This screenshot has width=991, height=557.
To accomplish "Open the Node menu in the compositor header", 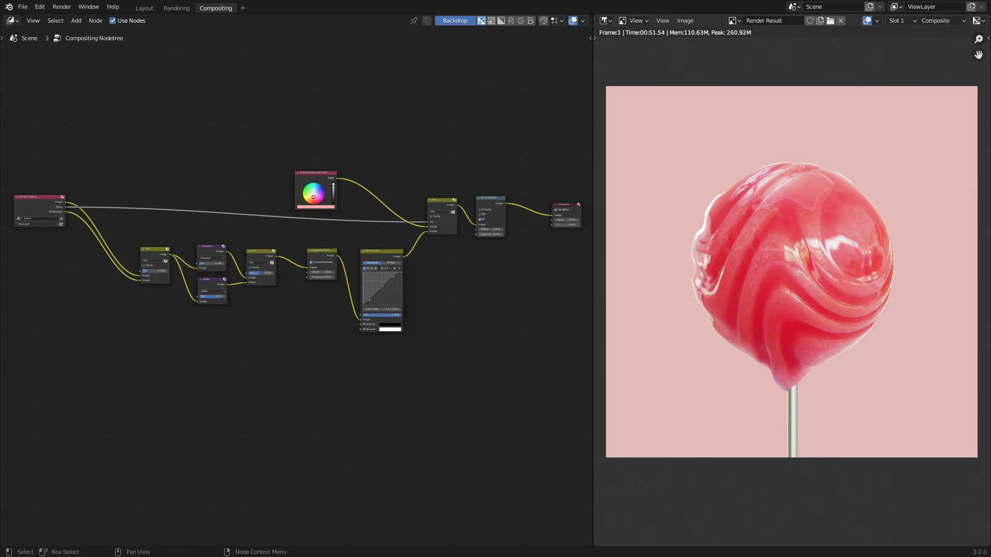I will pyautogui.click(x=95, y=20).
